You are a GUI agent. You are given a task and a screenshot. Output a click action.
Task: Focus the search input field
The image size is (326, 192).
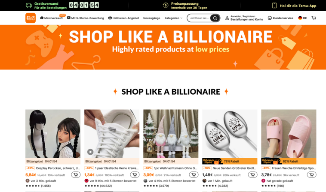point(199,18)
